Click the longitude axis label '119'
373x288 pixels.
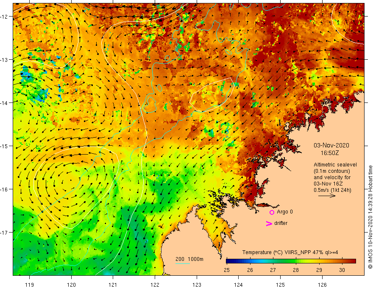pyautogui.click(x=30, y=285)
